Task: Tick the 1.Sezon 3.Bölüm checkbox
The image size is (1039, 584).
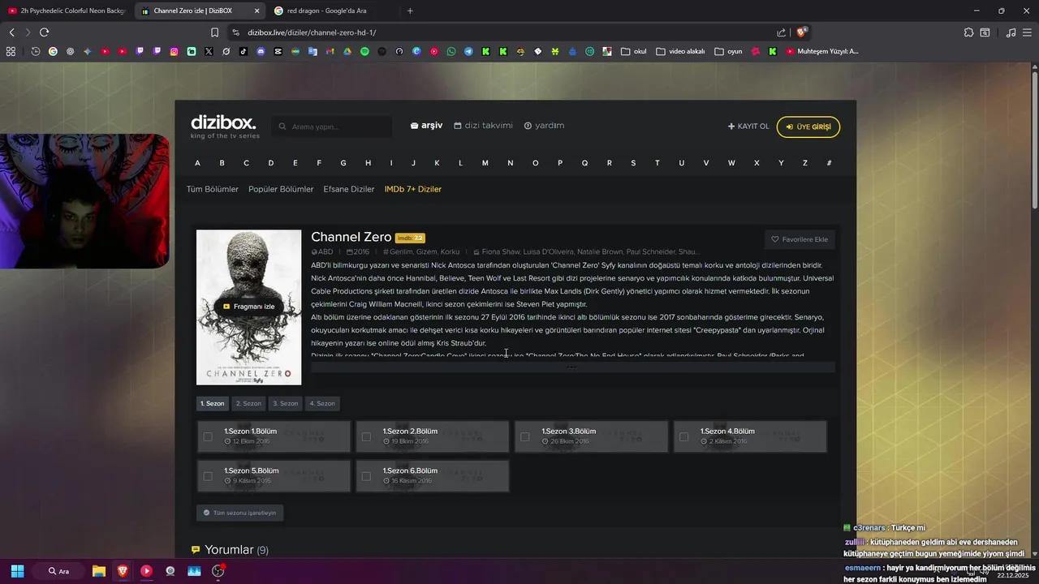Action: click(525, 436)
